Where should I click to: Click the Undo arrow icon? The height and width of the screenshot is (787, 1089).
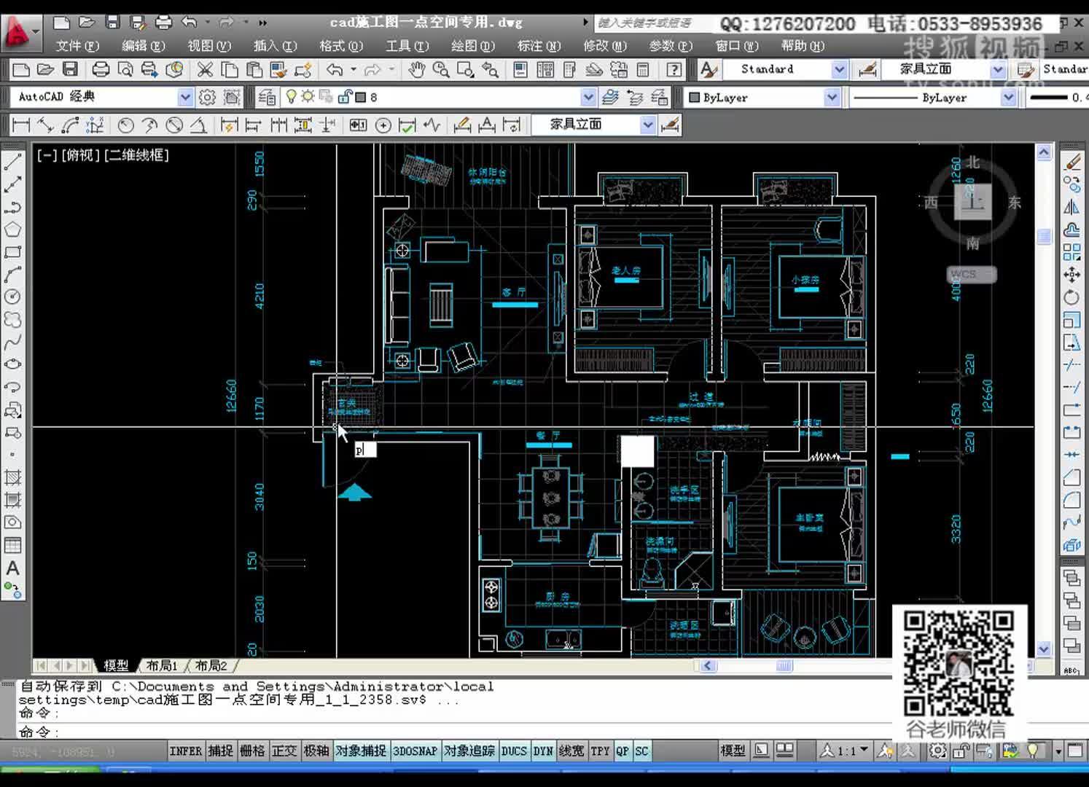point(335,70)
